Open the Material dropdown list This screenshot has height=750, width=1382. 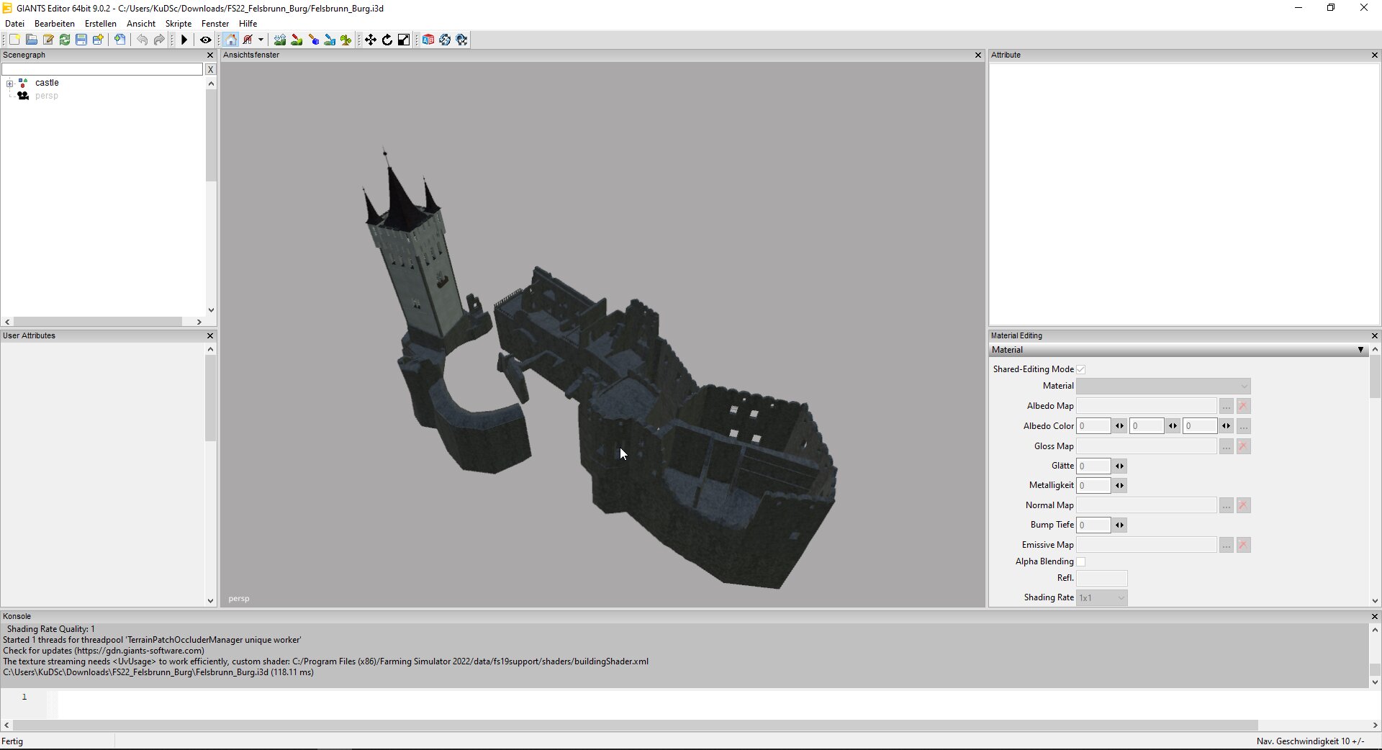click(x=1163, y=387)
